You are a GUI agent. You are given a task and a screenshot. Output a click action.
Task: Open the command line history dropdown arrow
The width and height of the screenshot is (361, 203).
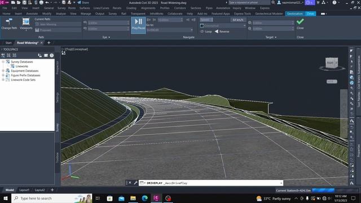pyautogui.click(x=281, y=183)
